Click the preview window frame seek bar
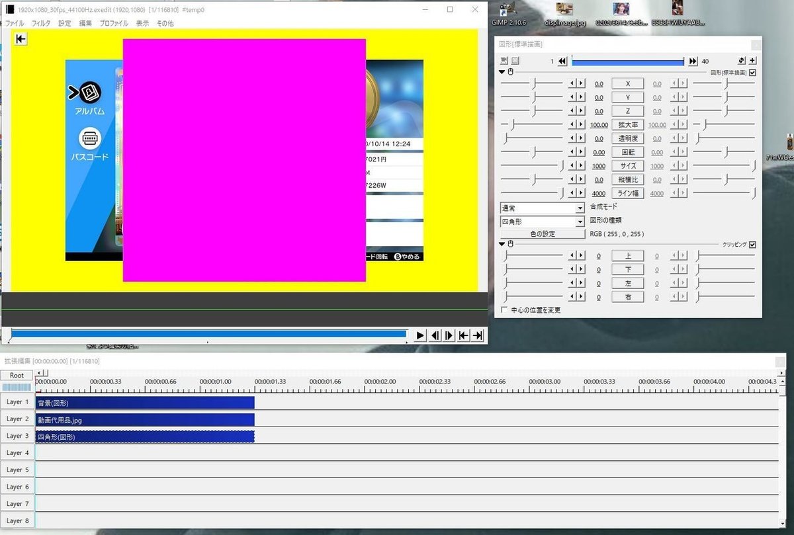The image size is (794, 535). coord(208,335)
